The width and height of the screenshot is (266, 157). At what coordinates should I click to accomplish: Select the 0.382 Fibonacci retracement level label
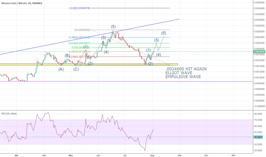point(79,52)
